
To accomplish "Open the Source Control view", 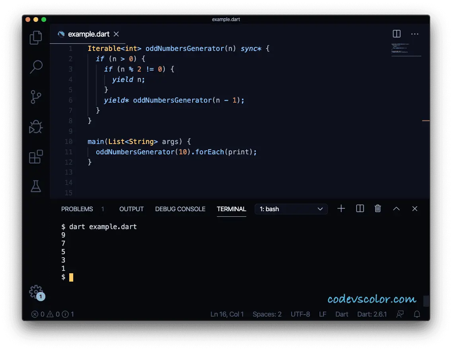I will coord(36,97).
